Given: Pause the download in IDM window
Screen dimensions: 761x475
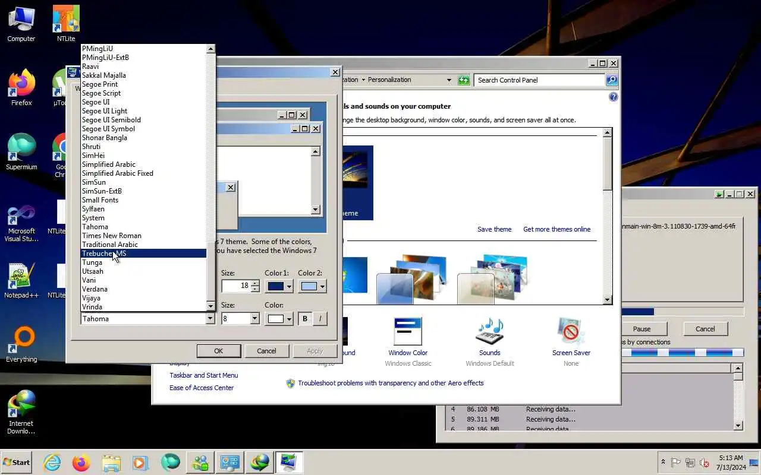Looking at the screenshot, I should (x=641, y=329).
